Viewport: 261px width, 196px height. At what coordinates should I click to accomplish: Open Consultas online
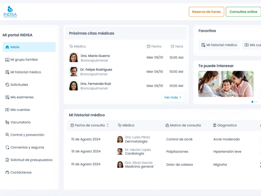pos(243,12)
